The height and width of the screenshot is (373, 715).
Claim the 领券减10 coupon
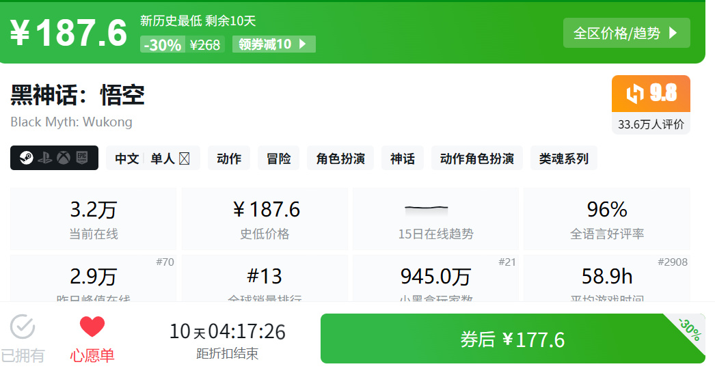coord(273,44)
